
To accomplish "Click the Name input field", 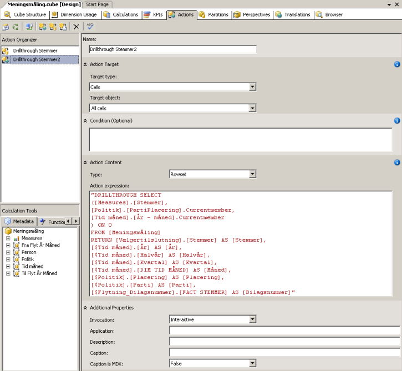I will pyautogui.click(x=173, y=49).
